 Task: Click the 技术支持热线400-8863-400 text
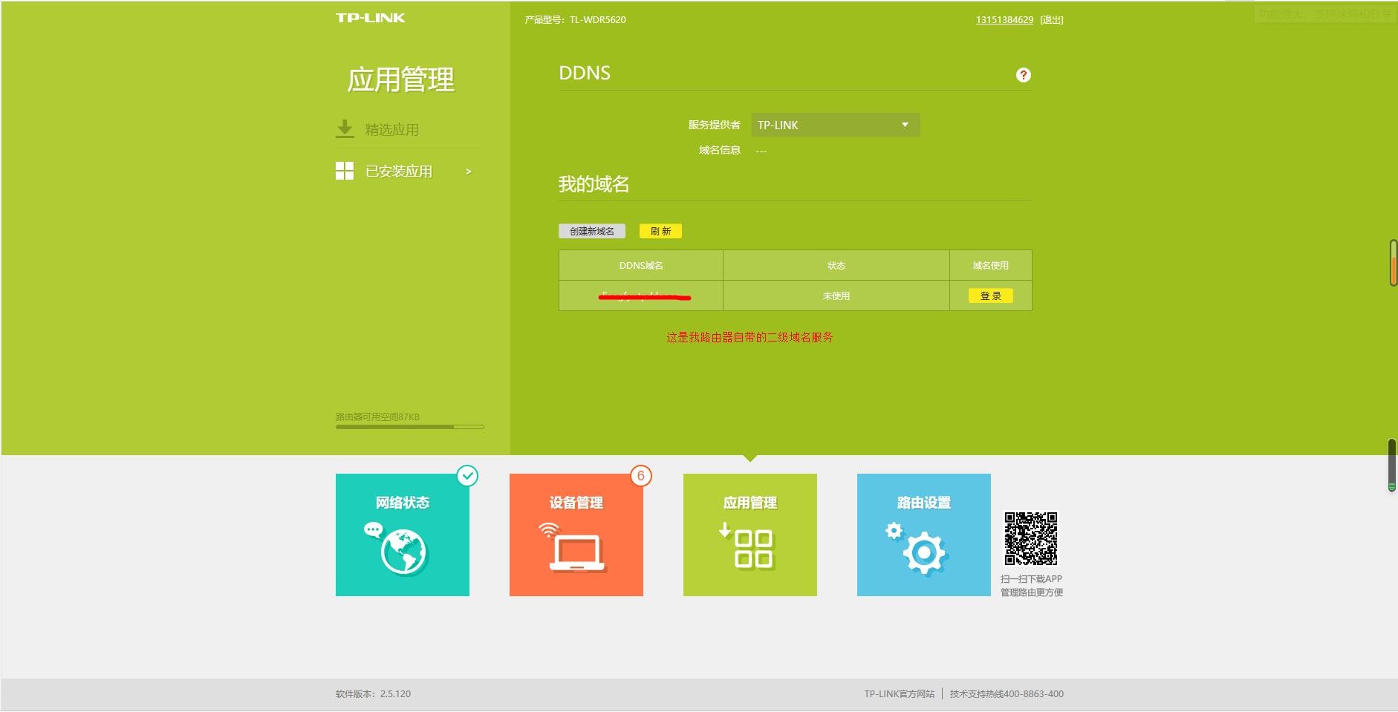[1007, 693]
